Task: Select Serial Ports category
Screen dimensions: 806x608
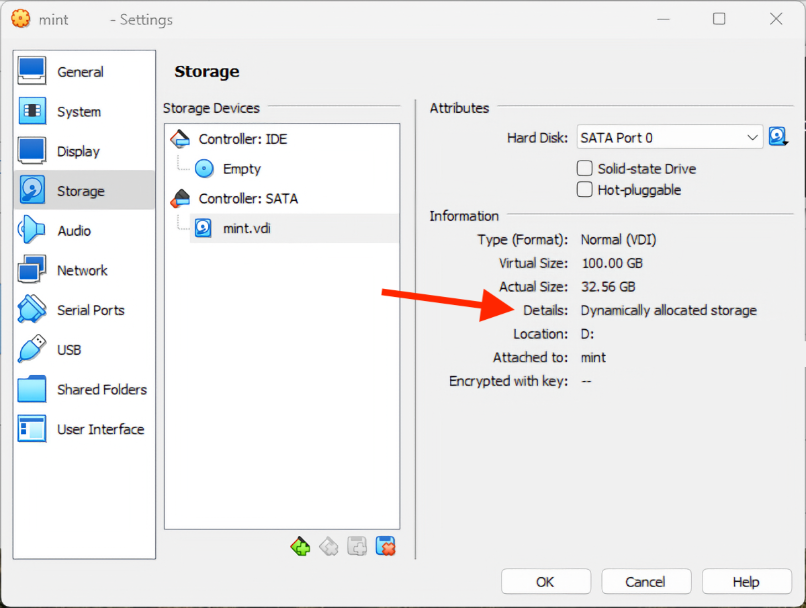Action: [x=85, y=310]
